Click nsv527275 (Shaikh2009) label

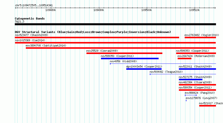pos(195,77)
